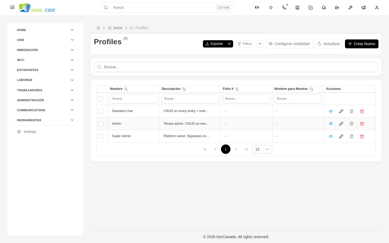Focus the top global Buscar field

pos(167,8)
